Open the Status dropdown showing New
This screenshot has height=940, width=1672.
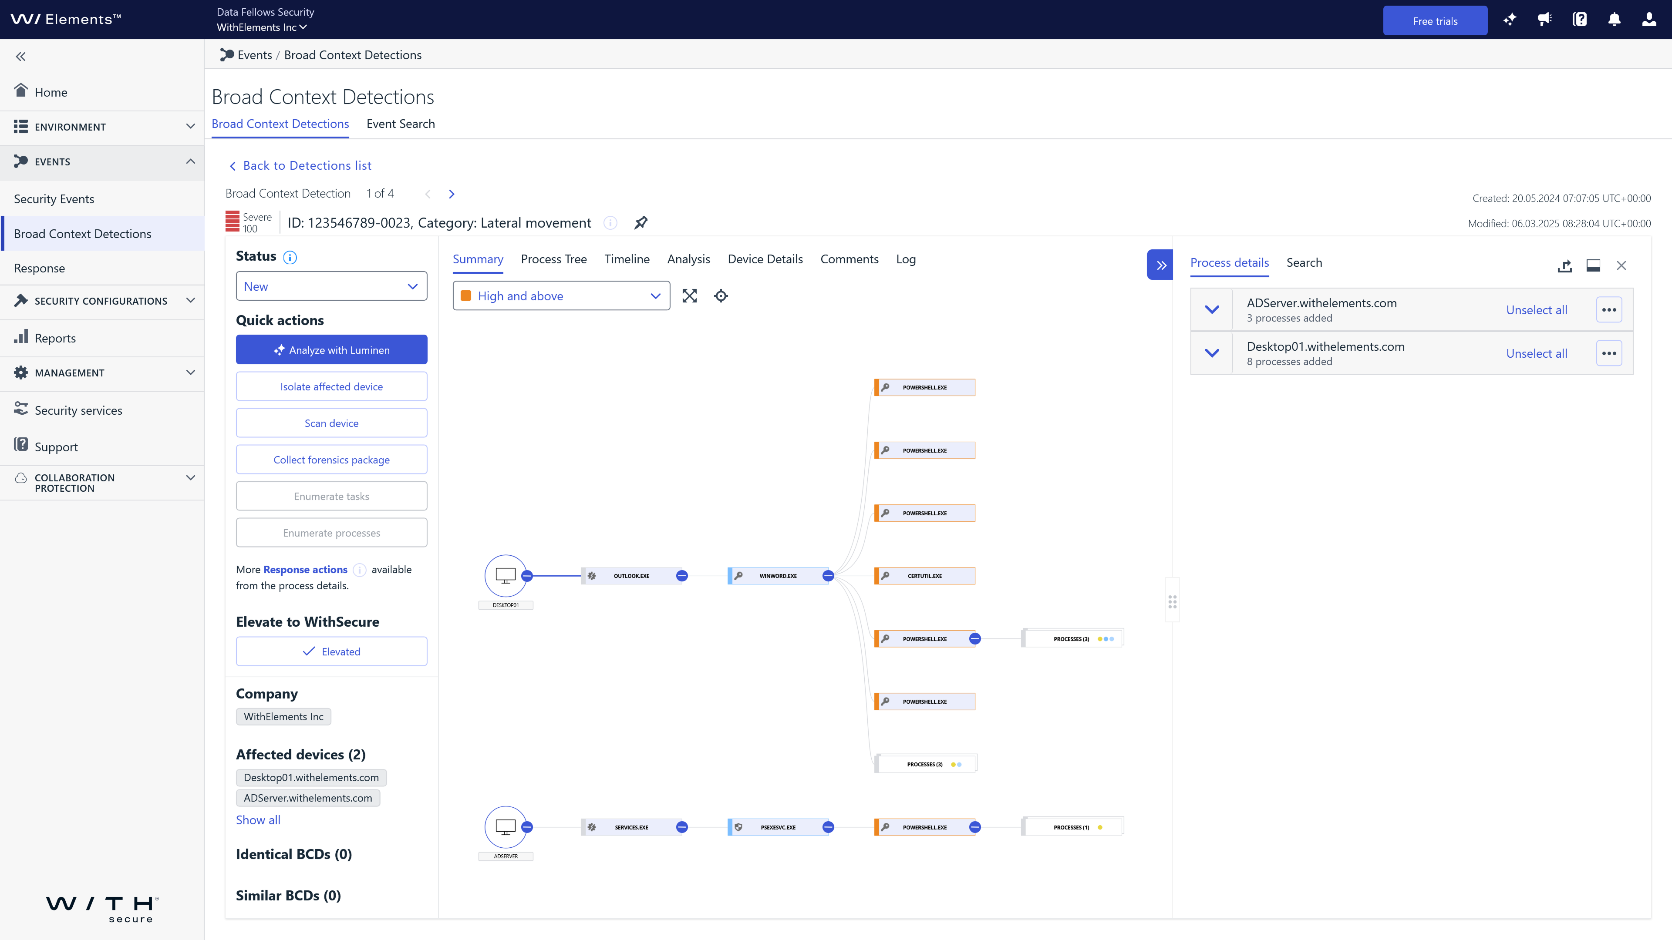(x=331, y=286)
